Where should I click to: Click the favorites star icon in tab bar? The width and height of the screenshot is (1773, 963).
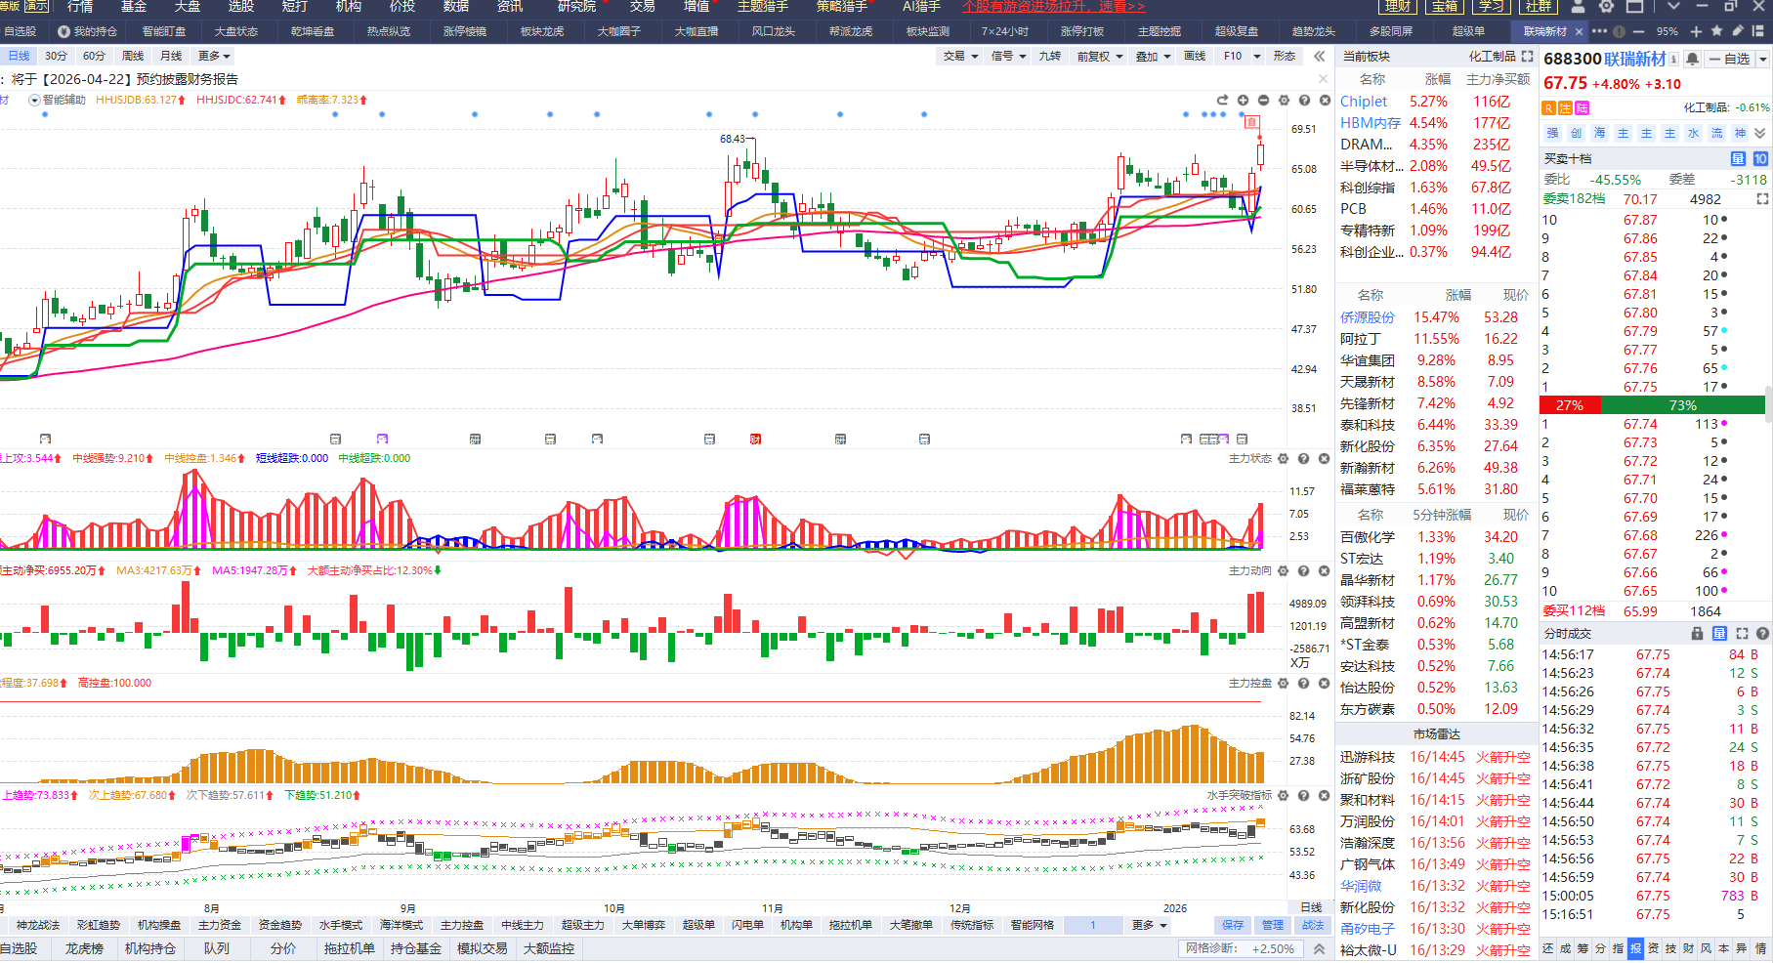tap(1716, 31)
